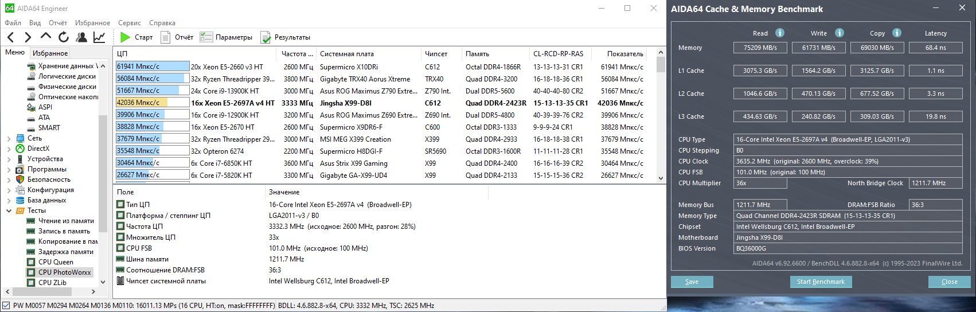This screenshot has height=312, width=976.
Task: Click the Отчёт document toolbar icon
Action: point(166,37)
